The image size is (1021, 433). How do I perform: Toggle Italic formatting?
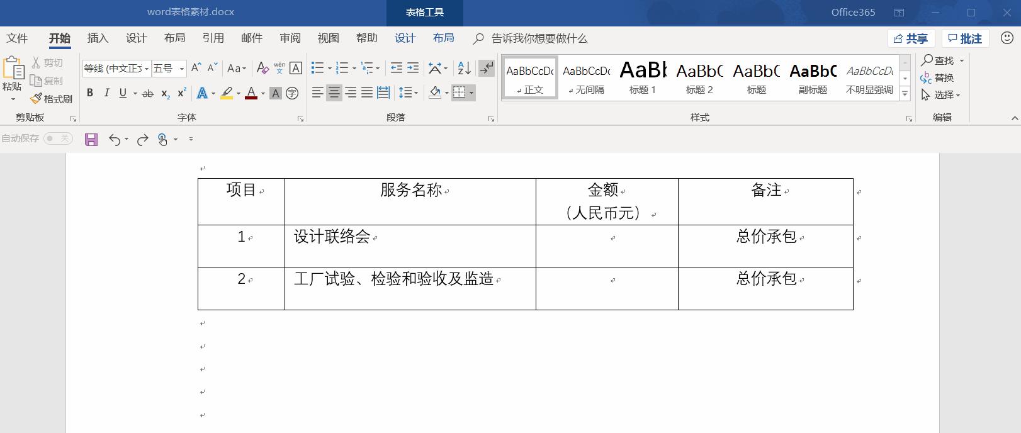(x=106, y=93)
